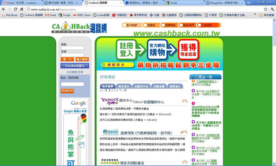Open the browser home page icon

coord(22,9)
